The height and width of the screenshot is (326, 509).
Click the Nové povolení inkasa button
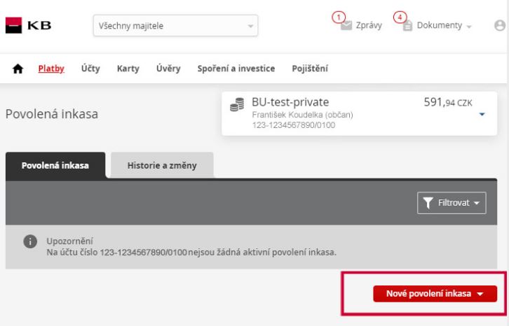(x=435, y=294)
